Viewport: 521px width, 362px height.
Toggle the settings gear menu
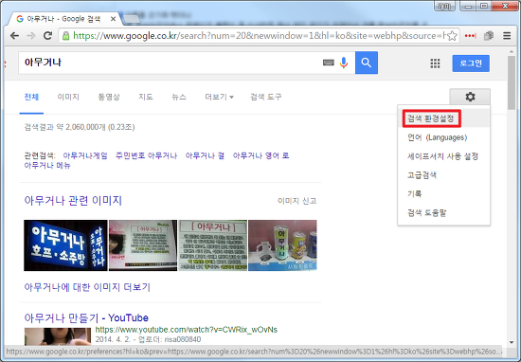(470, 97)
